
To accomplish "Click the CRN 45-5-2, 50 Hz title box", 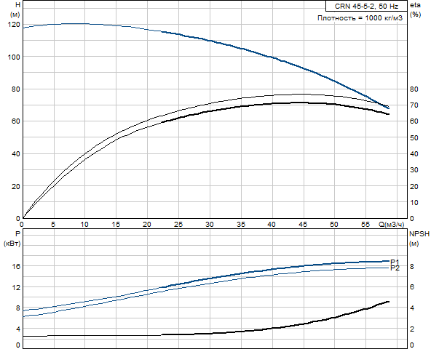I will (366, 6).
